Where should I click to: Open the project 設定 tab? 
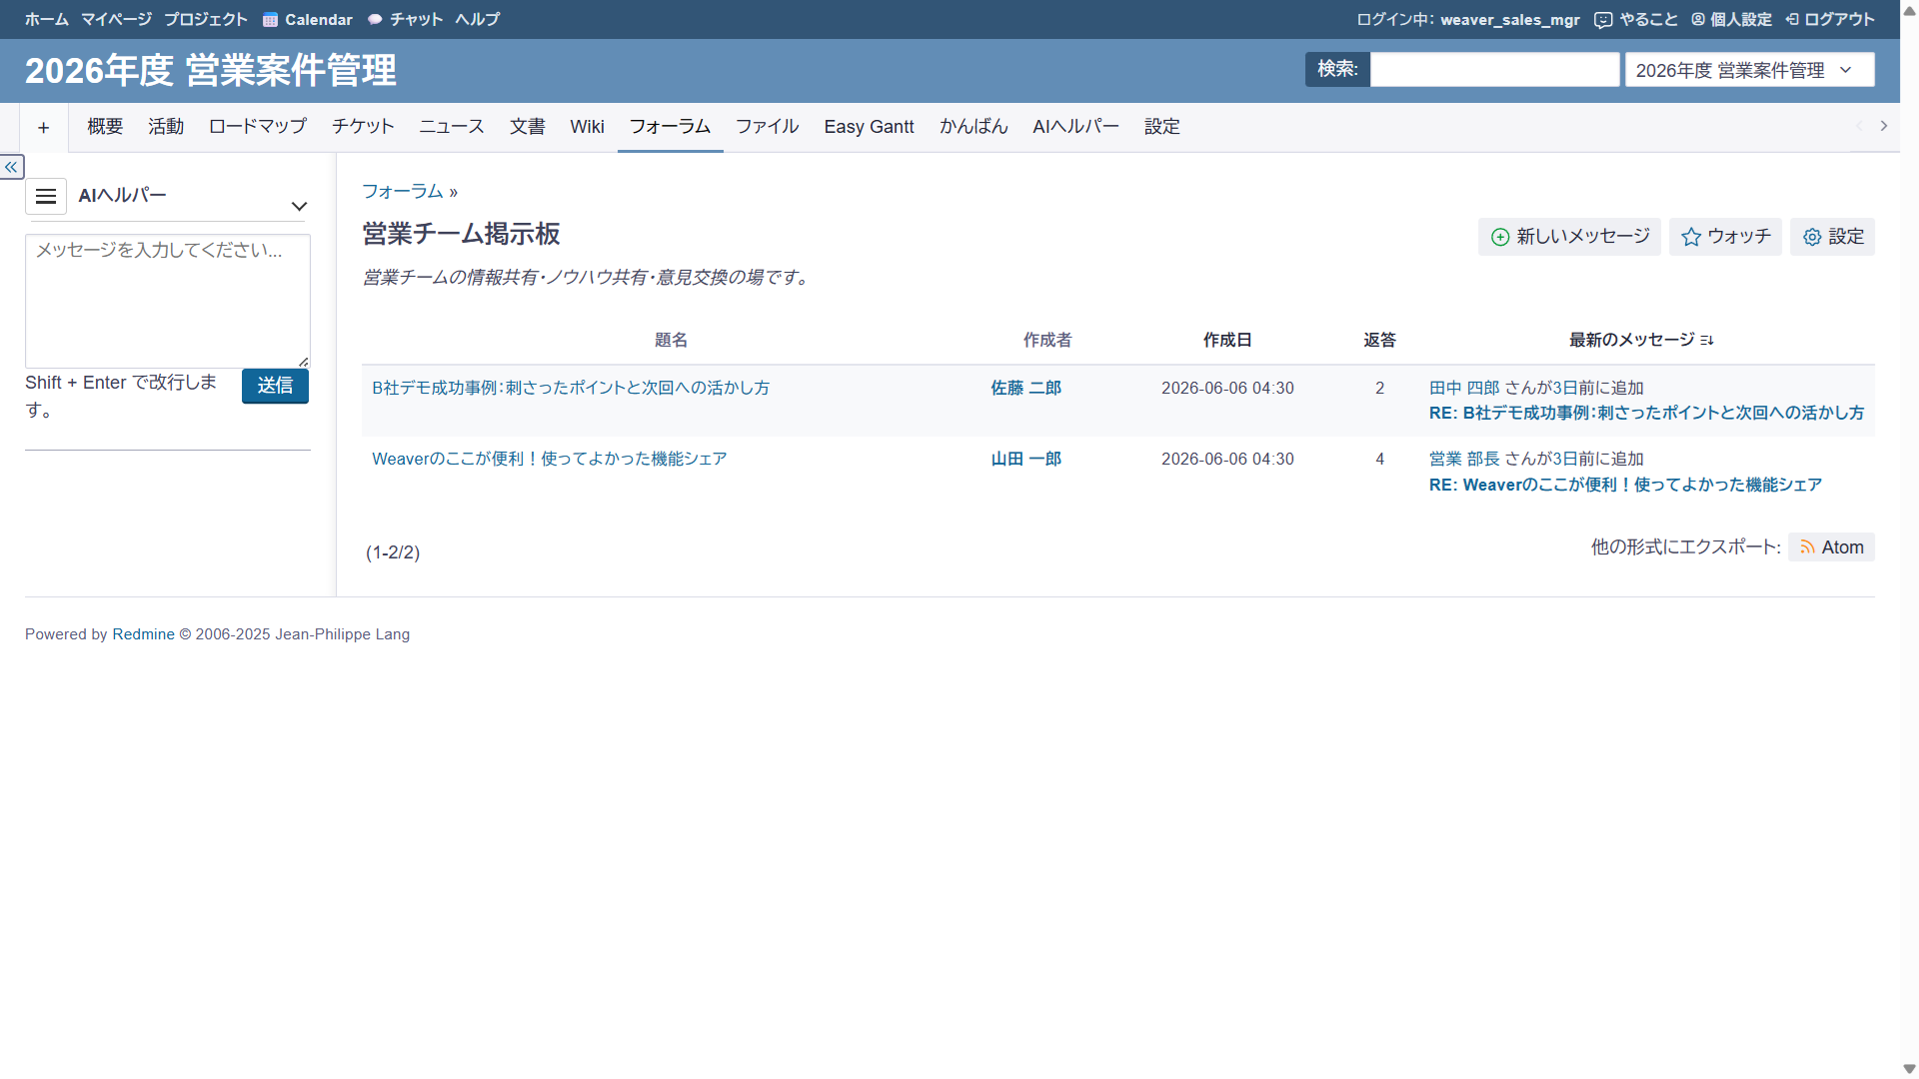pos(1162,127)
